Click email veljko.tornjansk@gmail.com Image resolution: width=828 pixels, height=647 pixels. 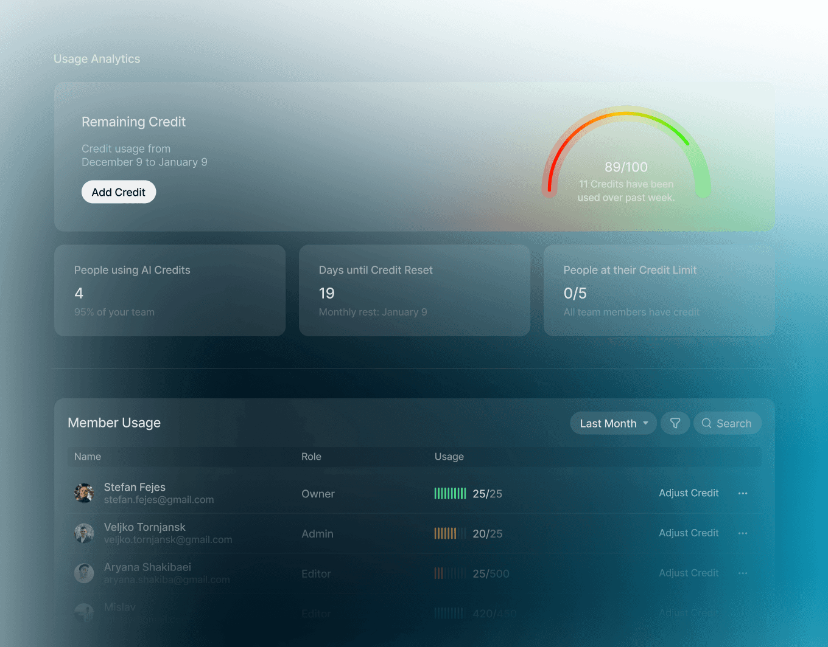tap(168, 540)
